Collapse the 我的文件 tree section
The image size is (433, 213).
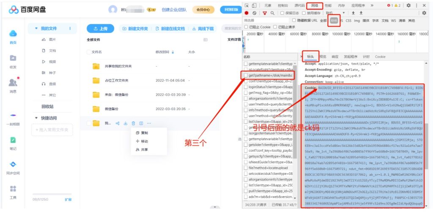coord(36,28)
